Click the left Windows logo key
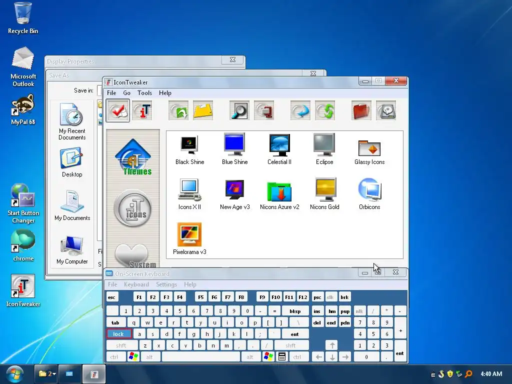The height and width of the screenshot is (384, 512). [x=133, y=357]
